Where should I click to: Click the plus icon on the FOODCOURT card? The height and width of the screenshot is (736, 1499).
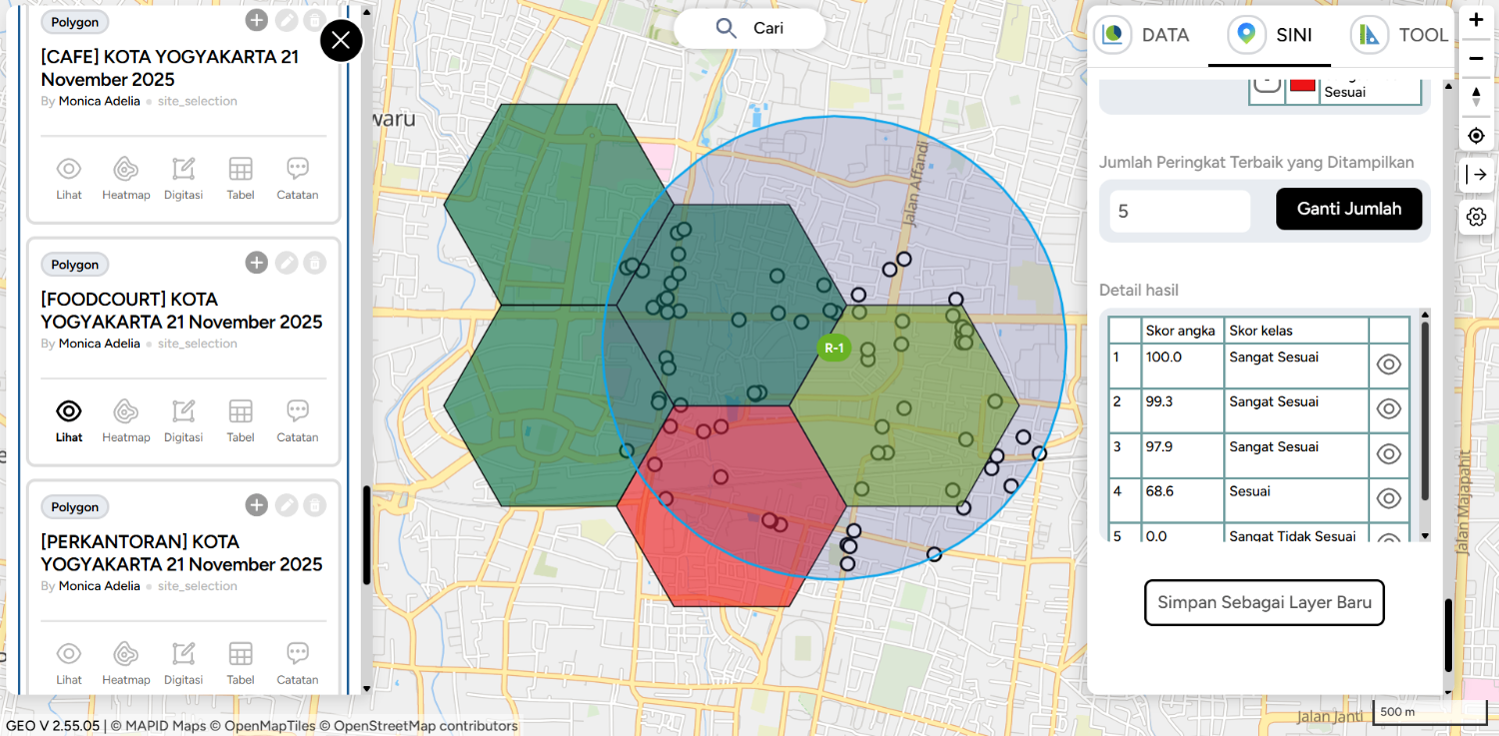coord(257,263)
